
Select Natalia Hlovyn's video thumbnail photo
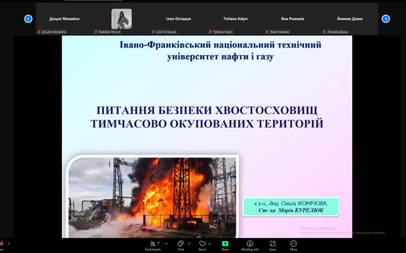(x=121, y=19)
